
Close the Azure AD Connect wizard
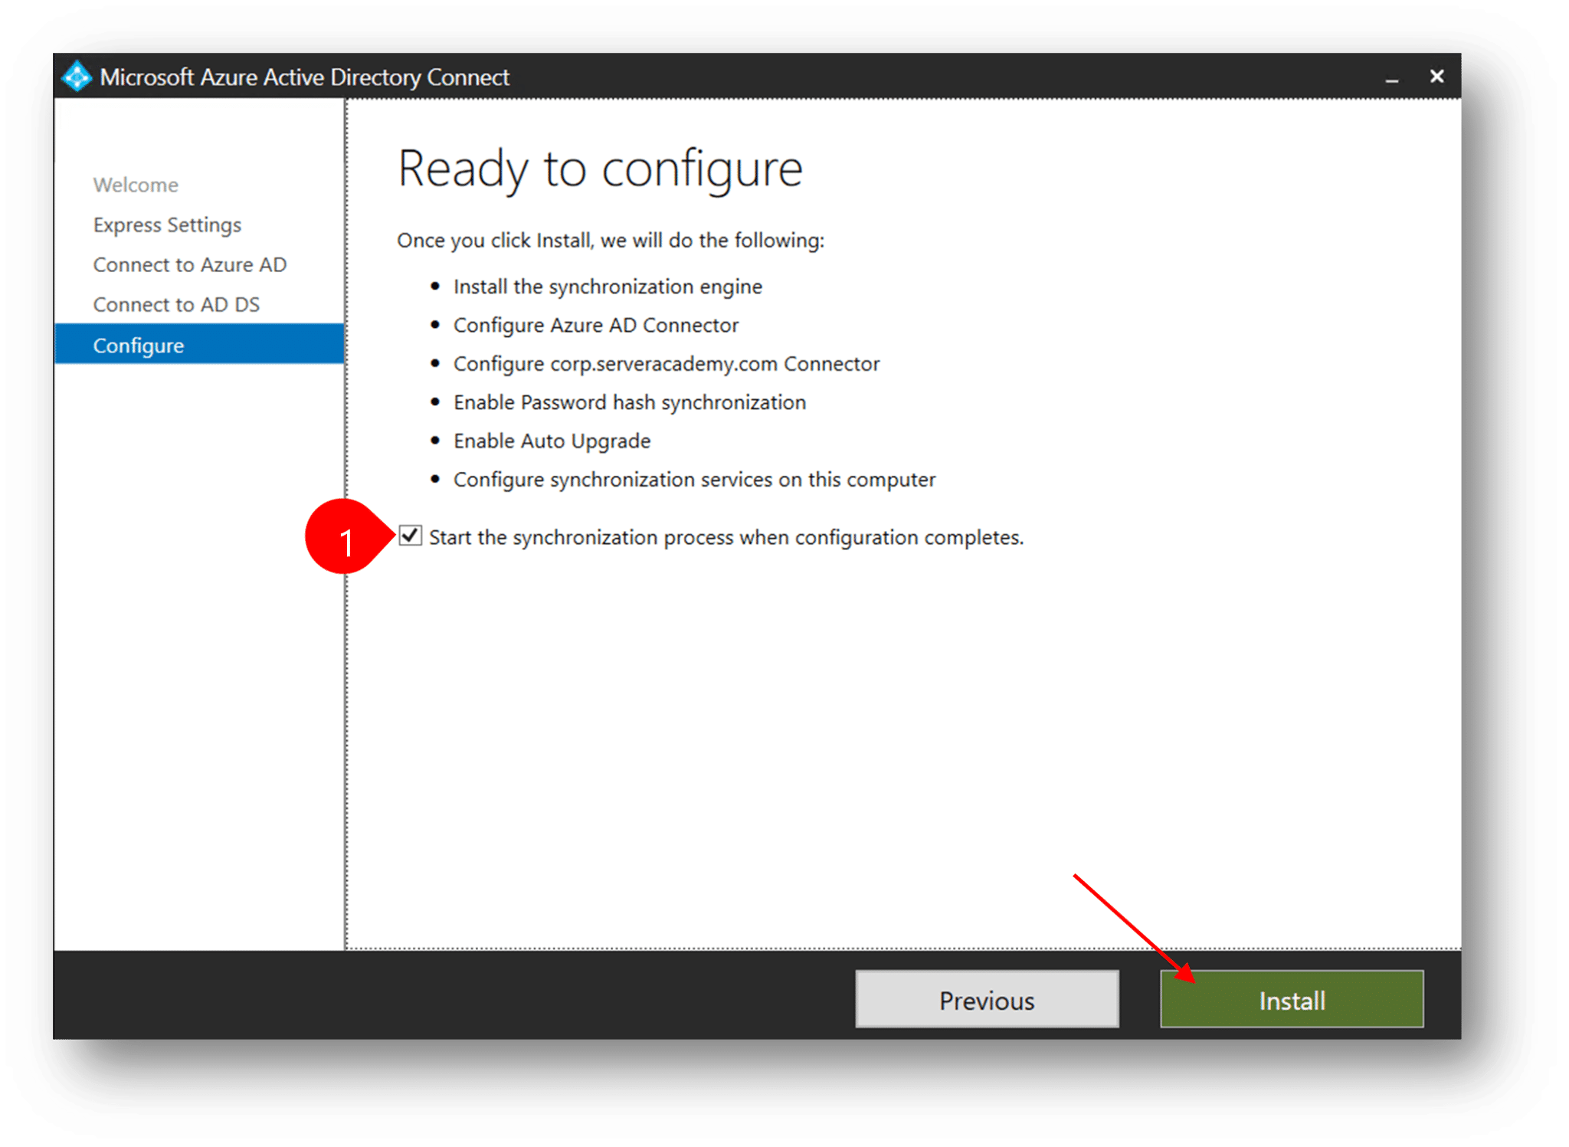pos(1437,77)
